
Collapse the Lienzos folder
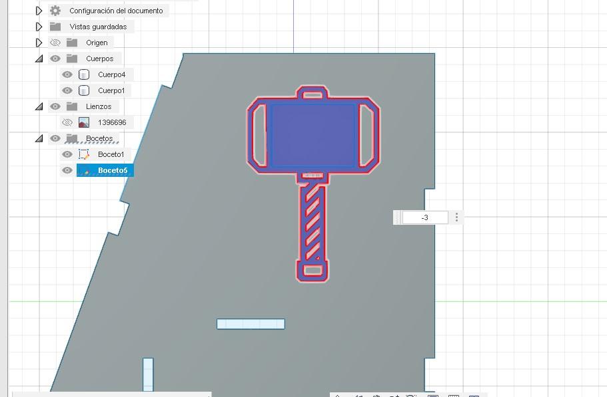[x=39, y=106]
